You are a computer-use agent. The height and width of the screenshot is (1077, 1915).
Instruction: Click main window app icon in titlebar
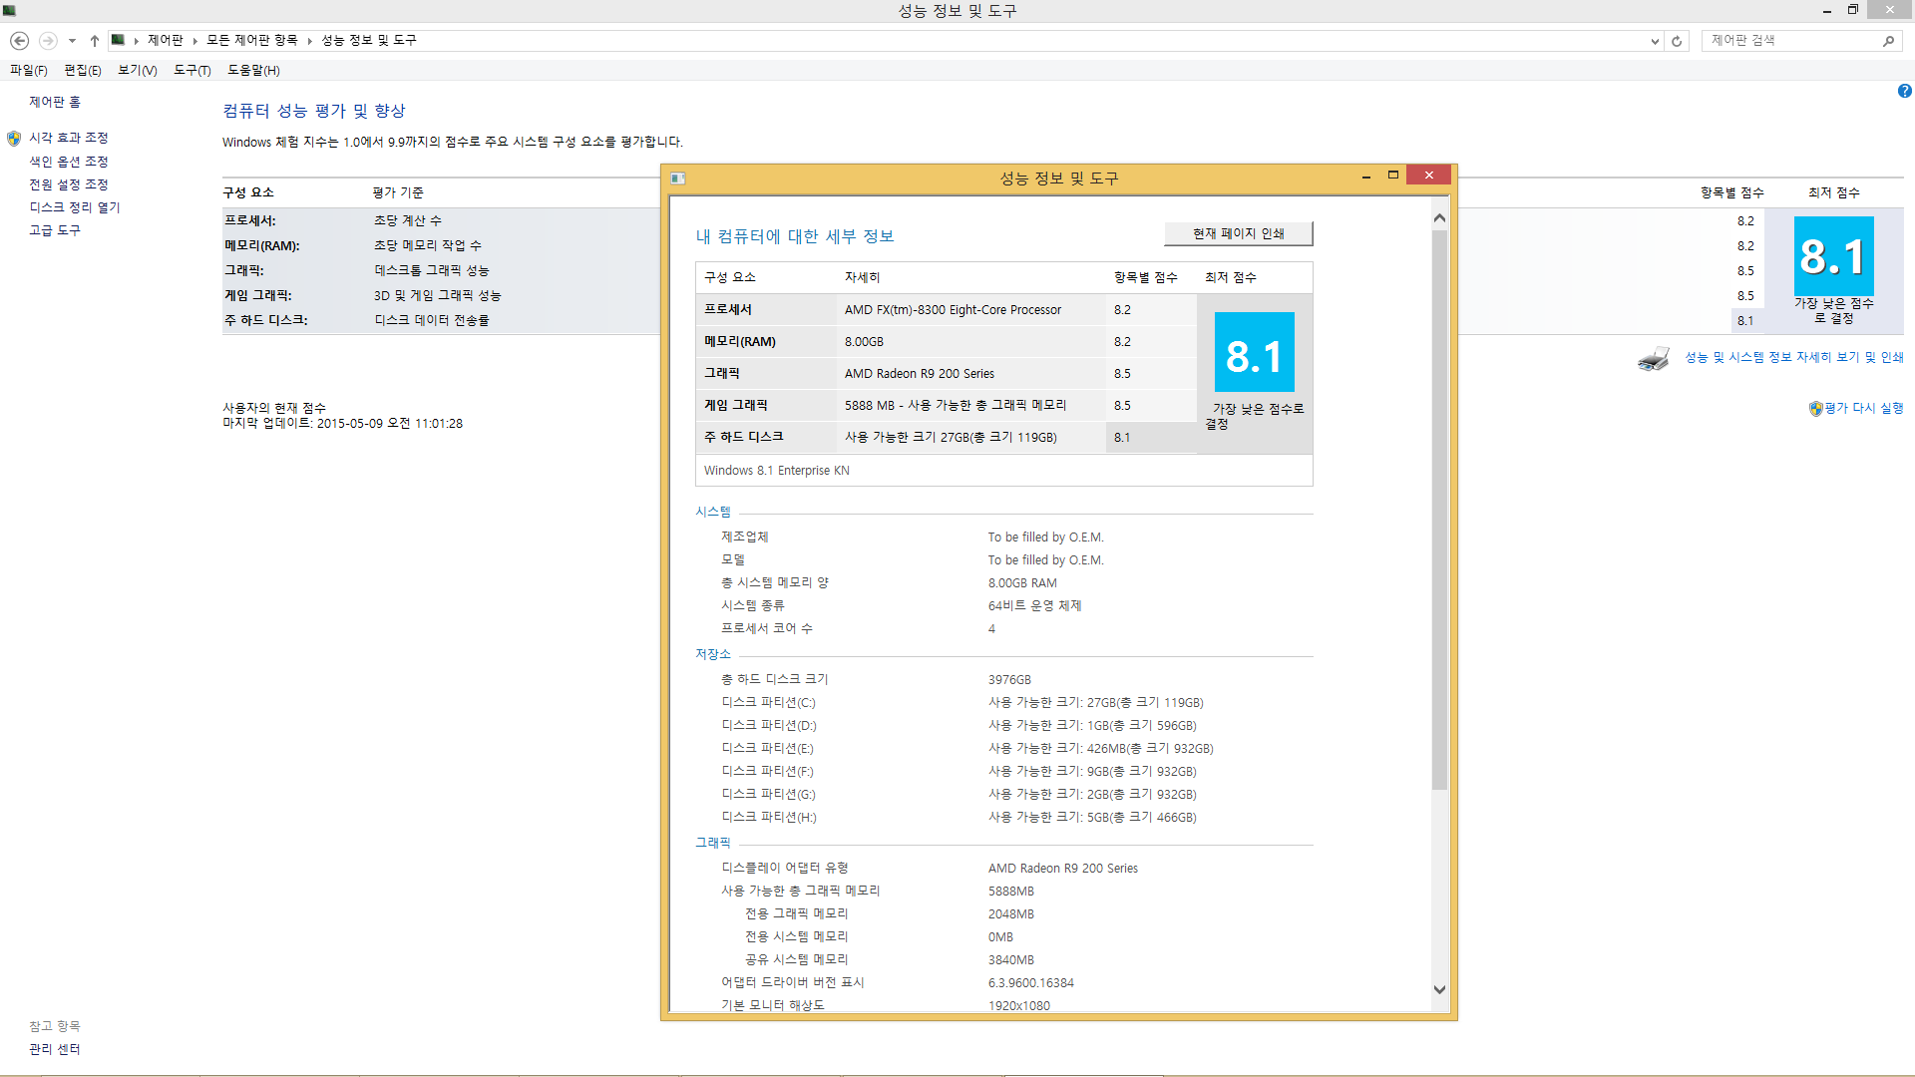click(9, 10)
